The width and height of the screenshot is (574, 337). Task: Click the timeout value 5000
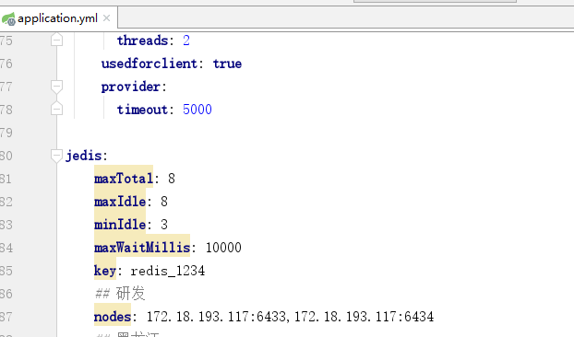(x=197, y=110)
